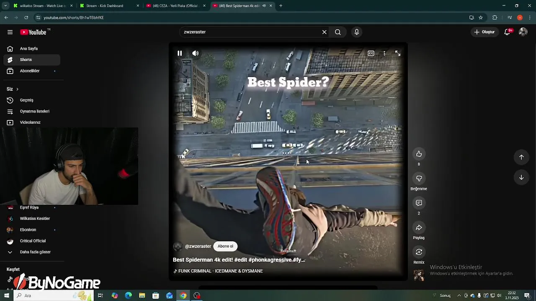Subscribe with the Abone ol button
The height and width of the screenshot is (301, 536).
225,246
